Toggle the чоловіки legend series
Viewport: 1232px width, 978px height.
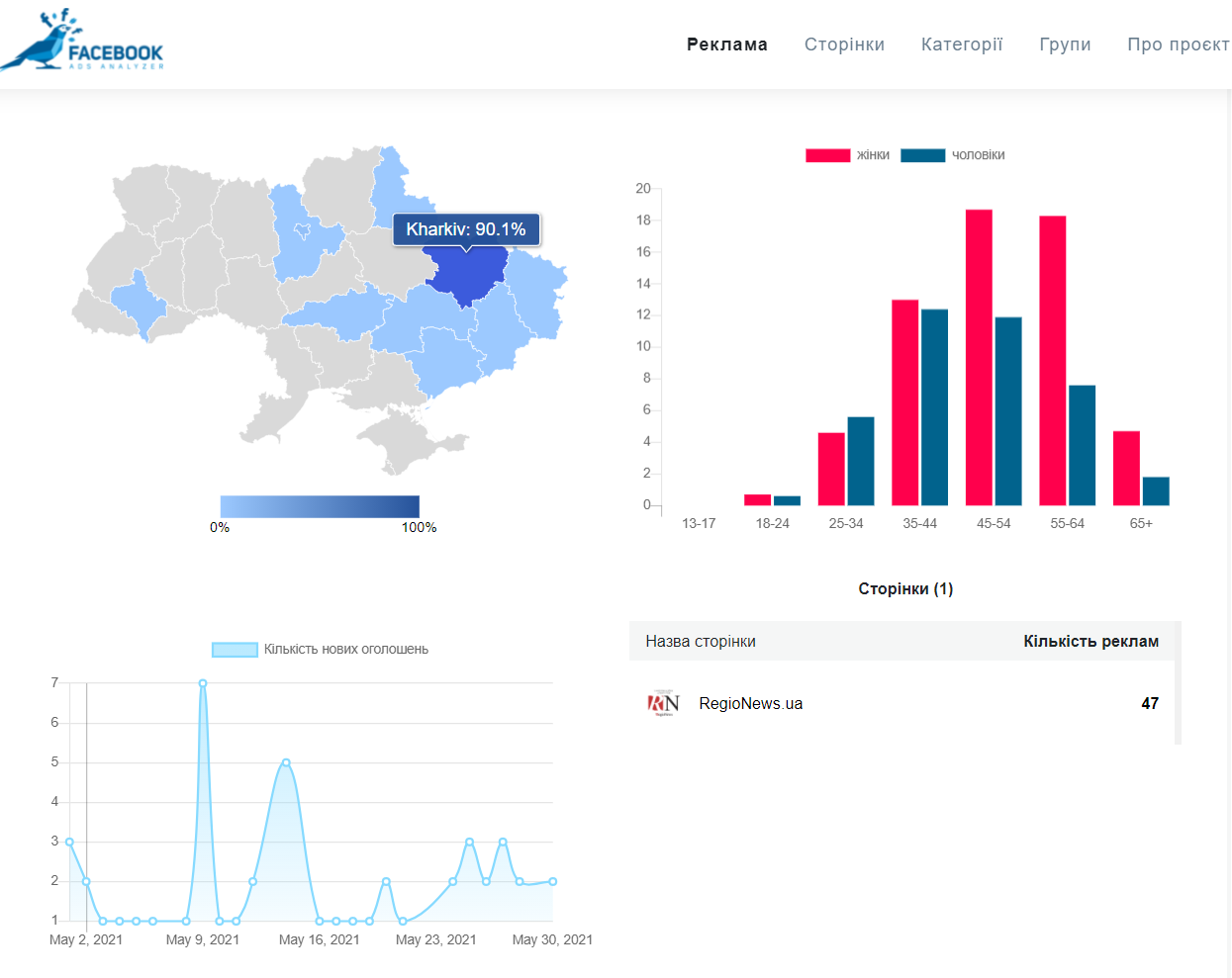point(952,155)
